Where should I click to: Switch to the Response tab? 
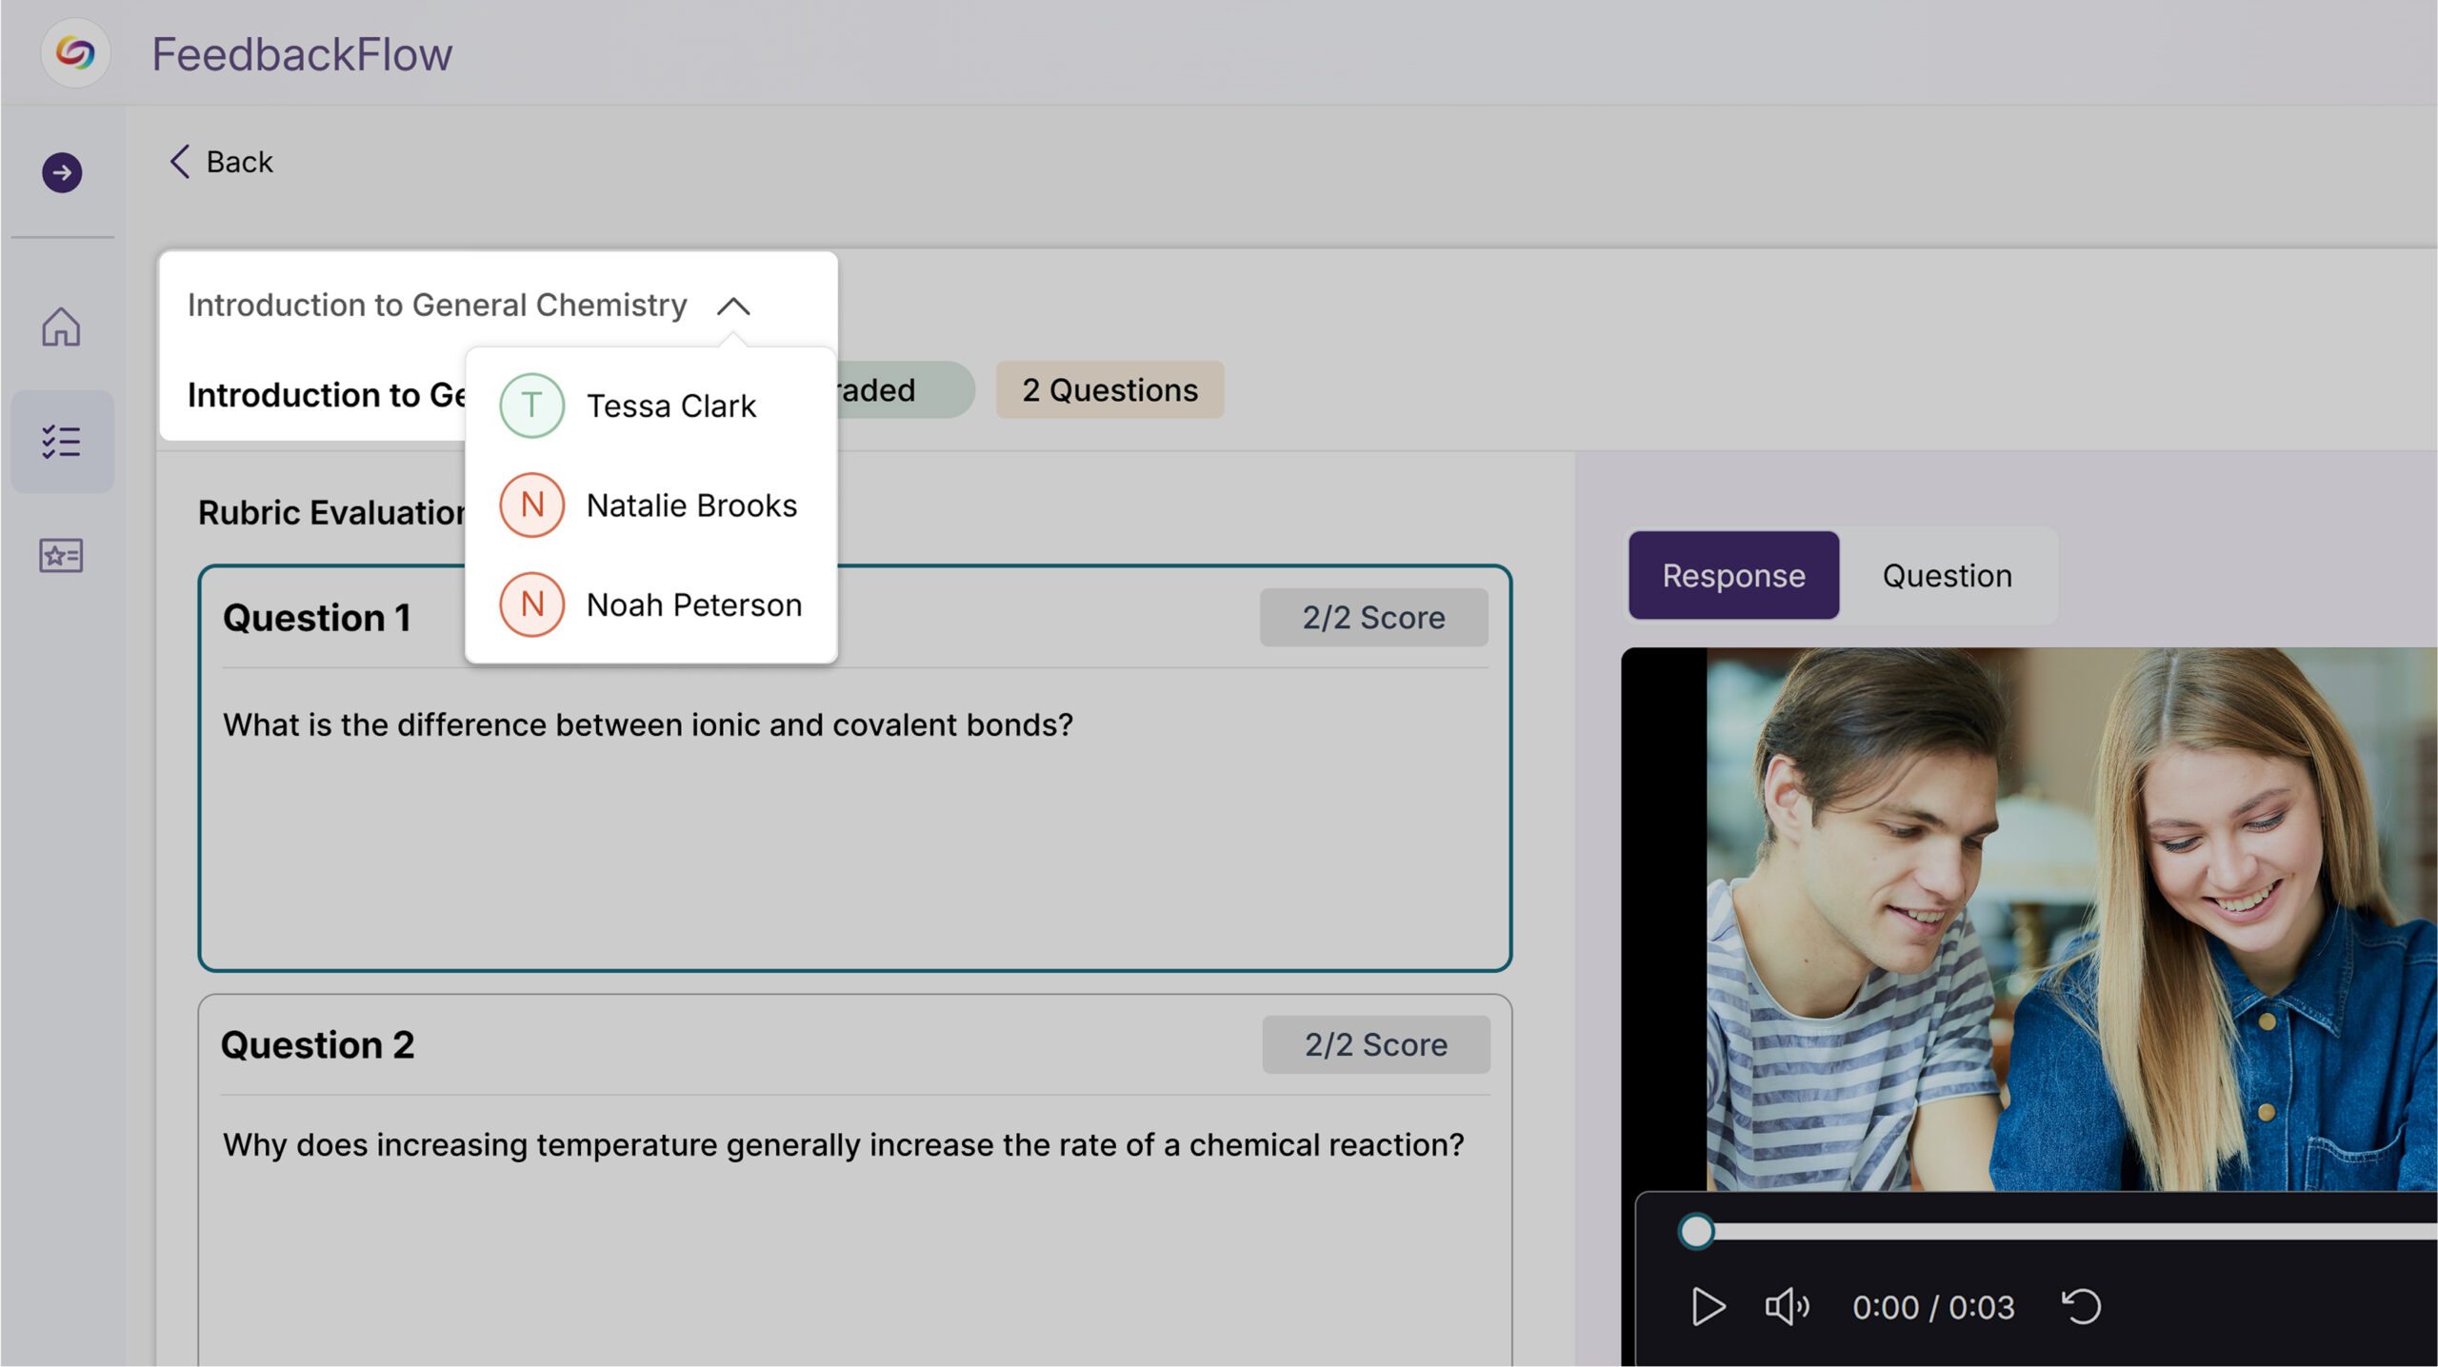1733,576
